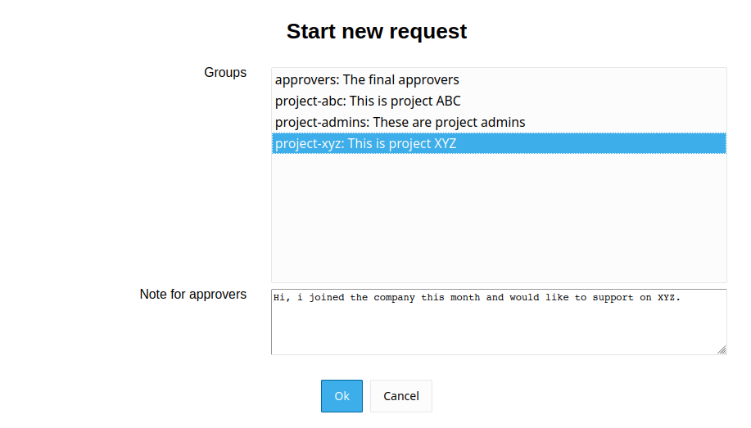Click the Note for approvers label
Screen dimensions: 751x428
(193, 294)
